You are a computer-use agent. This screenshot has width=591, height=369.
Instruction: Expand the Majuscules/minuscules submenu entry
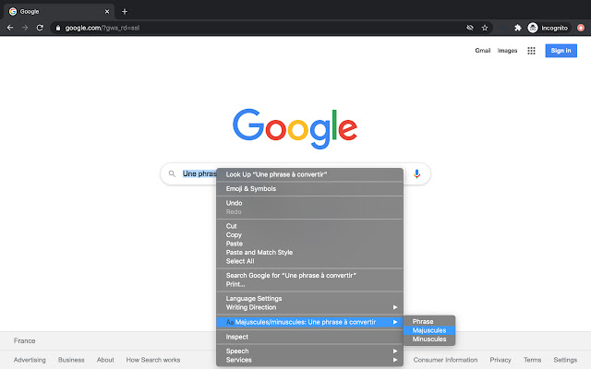tap(310, 322)
